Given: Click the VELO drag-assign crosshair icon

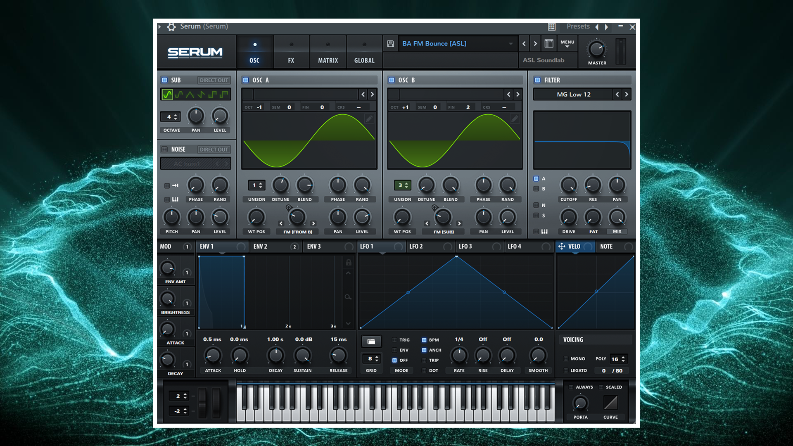Looking at the screenshot, I should point(562,247).
